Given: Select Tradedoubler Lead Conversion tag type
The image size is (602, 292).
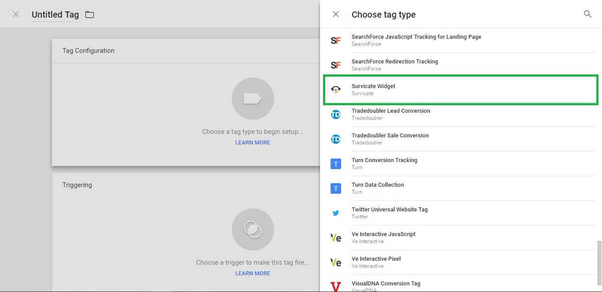Looking at the screenshot, I should (x=461, y=114).
